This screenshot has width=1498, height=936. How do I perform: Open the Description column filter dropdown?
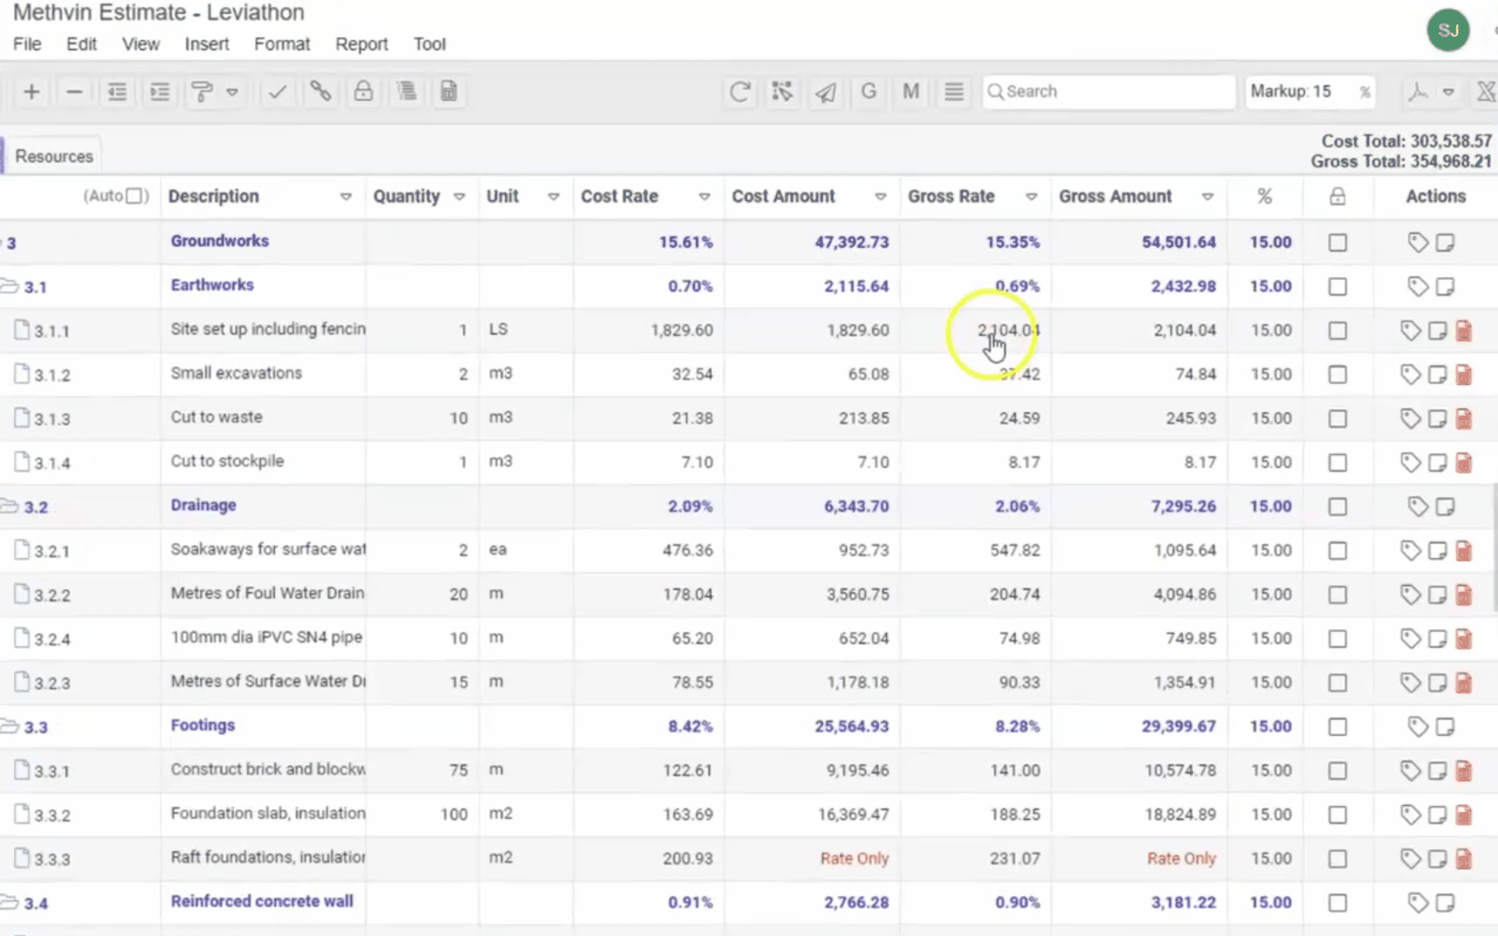click(346, 197)
